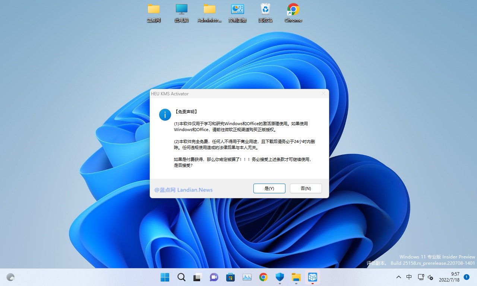Launch Microsoft Store from the taskbar

tap(230, 277)
